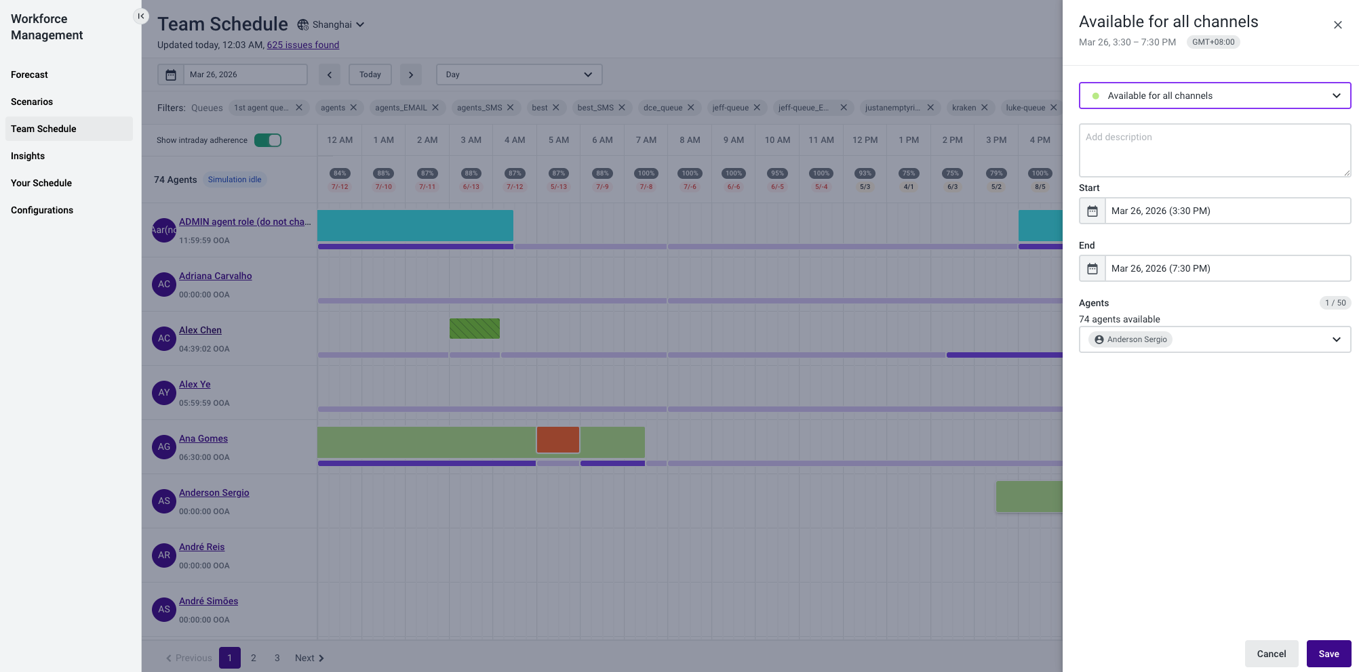Open the Day view dropdown
The height and width of the screenshot is (672, 1359).
click(519, 75)
